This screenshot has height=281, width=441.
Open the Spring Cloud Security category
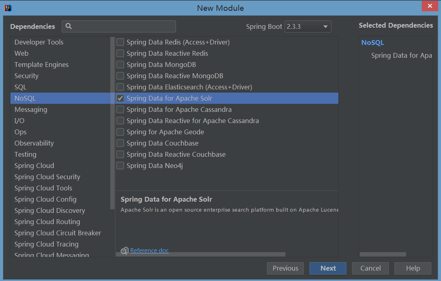click(47, 177)
